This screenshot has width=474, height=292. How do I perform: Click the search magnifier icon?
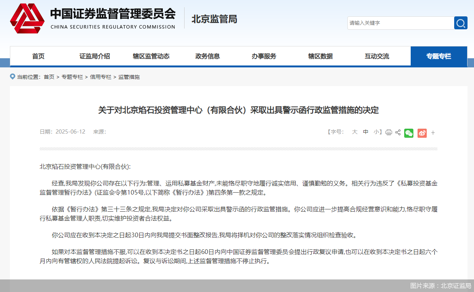[x=461, y=23]
